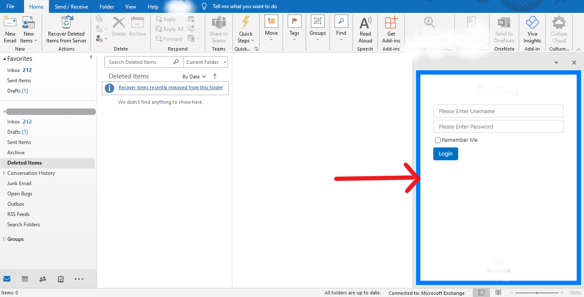Collapse the folder pane arrow
This screenshot has width=584, height=297.
(x=91, y=57)
